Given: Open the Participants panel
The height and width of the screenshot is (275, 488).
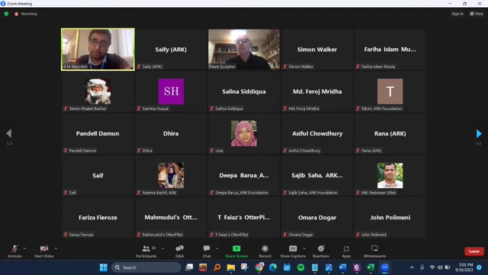Looking at the screenshot, I should point(146,251).
